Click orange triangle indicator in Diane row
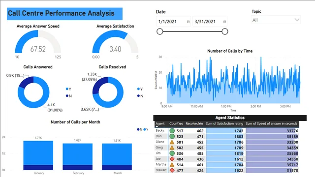 pos(172,142)
